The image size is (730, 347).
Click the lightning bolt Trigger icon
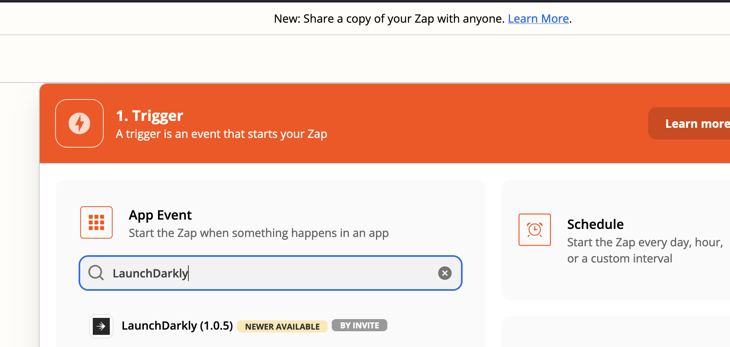point(79,123)
